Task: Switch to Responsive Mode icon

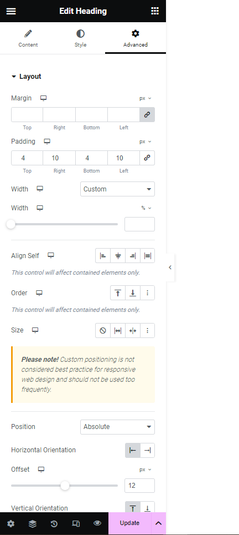Action: pyautogui.click(x=76, y=523)
